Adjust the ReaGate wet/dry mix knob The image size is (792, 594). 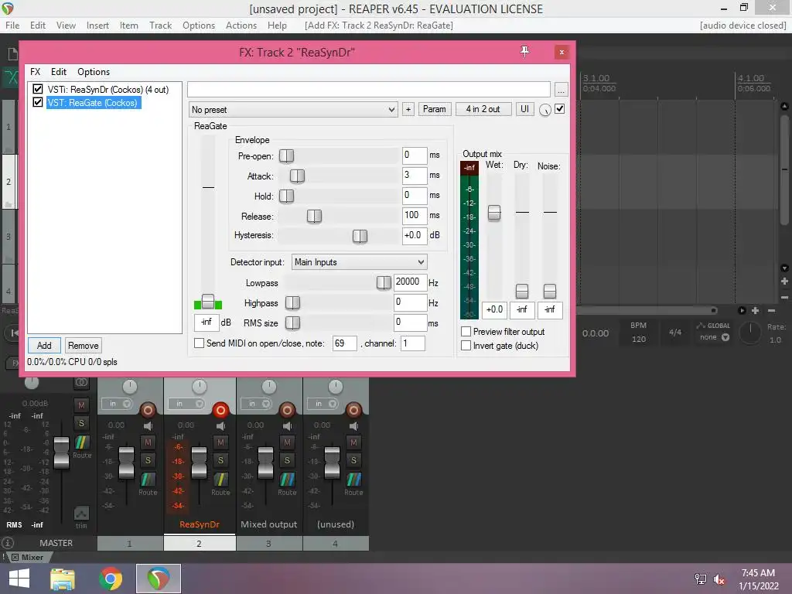545,110
